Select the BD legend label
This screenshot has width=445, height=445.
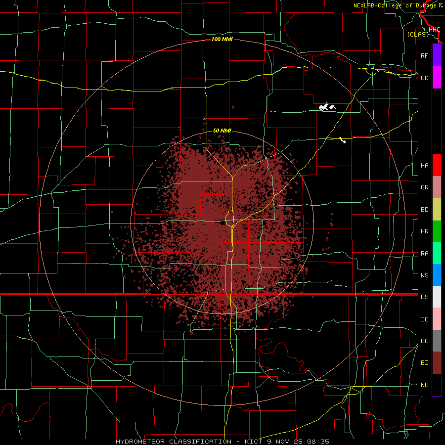424,210
